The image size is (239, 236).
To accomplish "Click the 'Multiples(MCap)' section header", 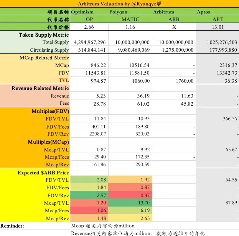I will click(48, 142).
